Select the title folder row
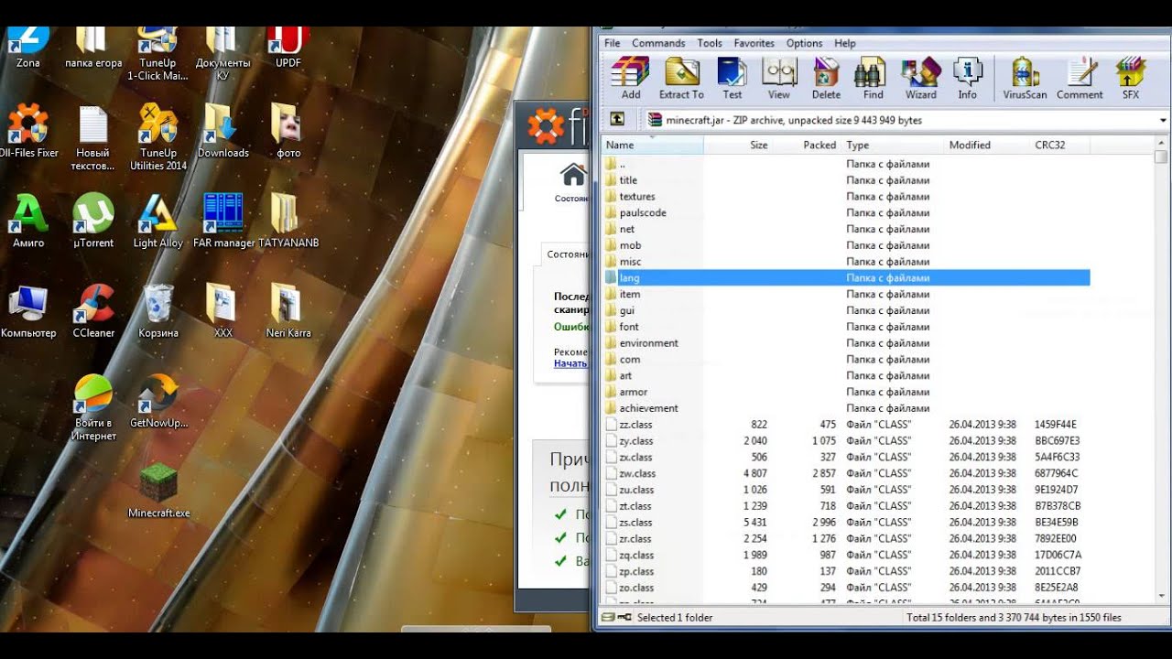 point(846,180)
